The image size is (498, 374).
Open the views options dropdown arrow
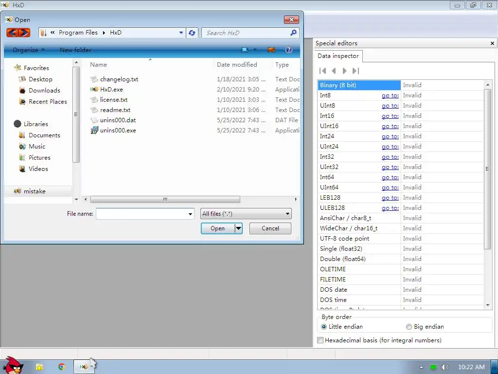tap(255, 50)
